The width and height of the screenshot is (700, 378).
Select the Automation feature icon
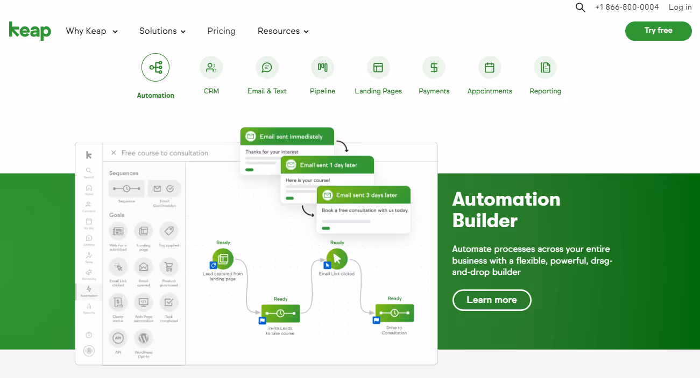tap(155, 68)
